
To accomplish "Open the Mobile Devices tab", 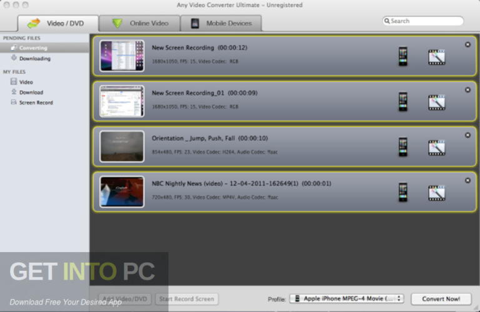I will [x=221, y=23].
